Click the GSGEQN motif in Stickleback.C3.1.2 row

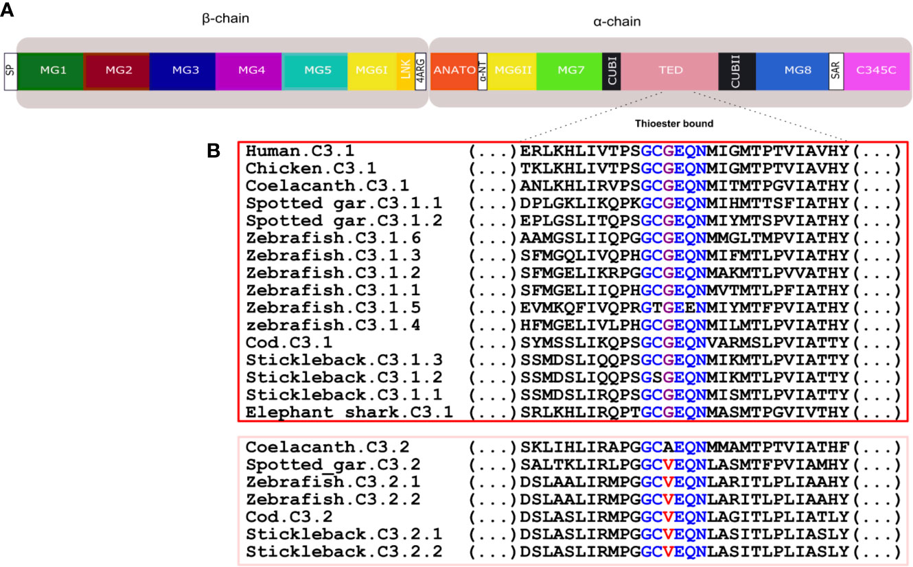click(673, 378)
